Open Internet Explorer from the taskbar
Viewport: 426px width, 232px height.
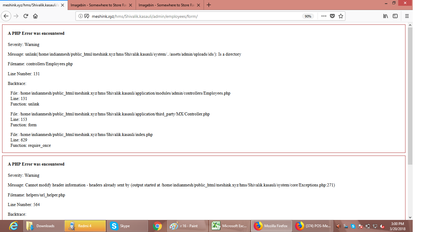coord(13,226)
